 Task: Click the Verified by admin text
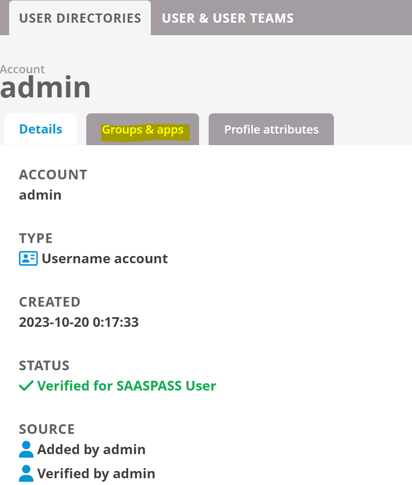pyautogui.click(x=96, y=473)
